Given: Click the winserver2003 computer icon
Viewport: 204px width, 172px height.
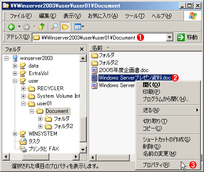Looking at the screenshot, I should [15, 58].
